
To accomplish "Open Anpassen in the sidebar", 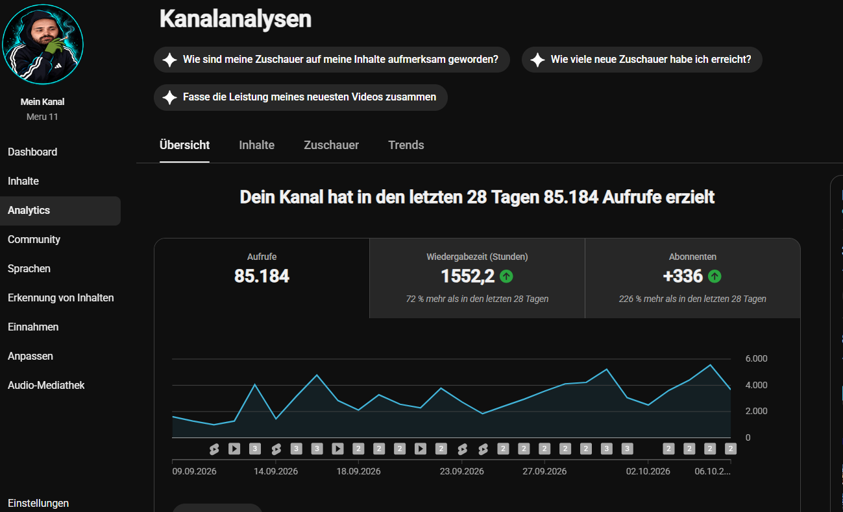I will (x=31, y=356).
